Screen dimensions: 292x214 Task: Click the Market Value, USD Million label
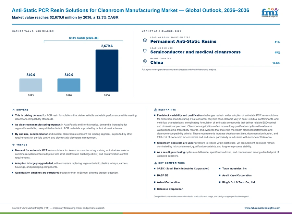tap(33, 31)
